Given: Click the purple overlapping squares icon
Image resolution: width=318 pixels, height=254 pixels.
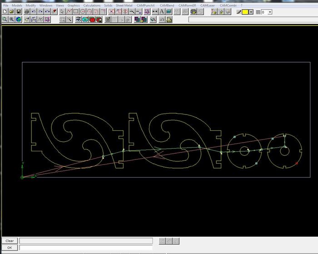Looking at the screenshot, I should (137, 20).
